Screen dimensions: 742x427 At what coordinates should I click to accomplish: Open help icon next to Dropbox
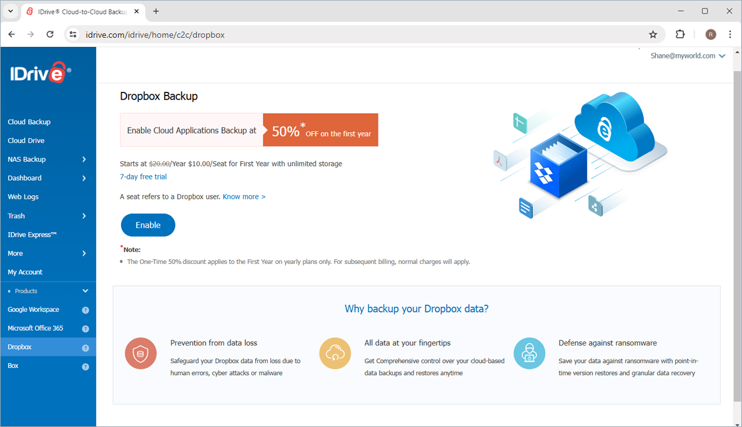click(86, 348)
